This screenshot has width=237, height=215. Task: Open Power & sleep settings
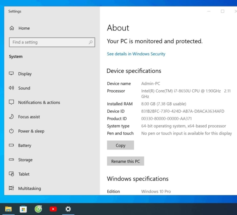click(x=31, y=131)
